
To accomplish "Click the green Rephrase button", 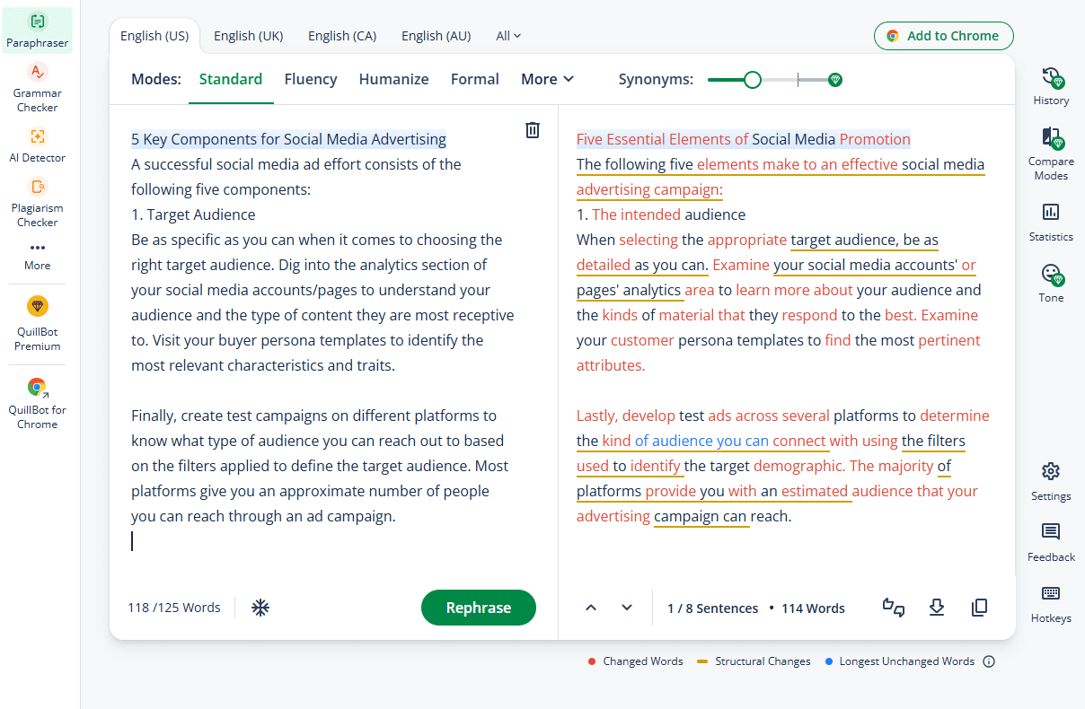I will point(479,608).
